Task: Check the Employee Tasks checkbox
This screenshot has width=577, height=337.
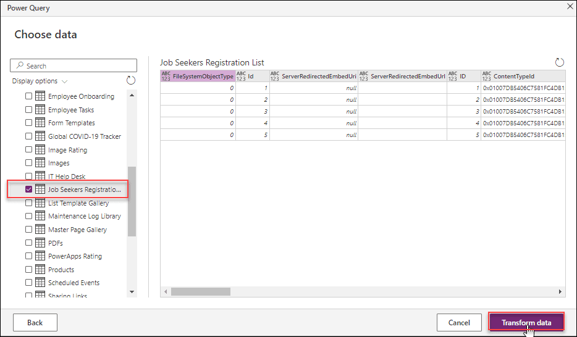Action: point(28,109)
